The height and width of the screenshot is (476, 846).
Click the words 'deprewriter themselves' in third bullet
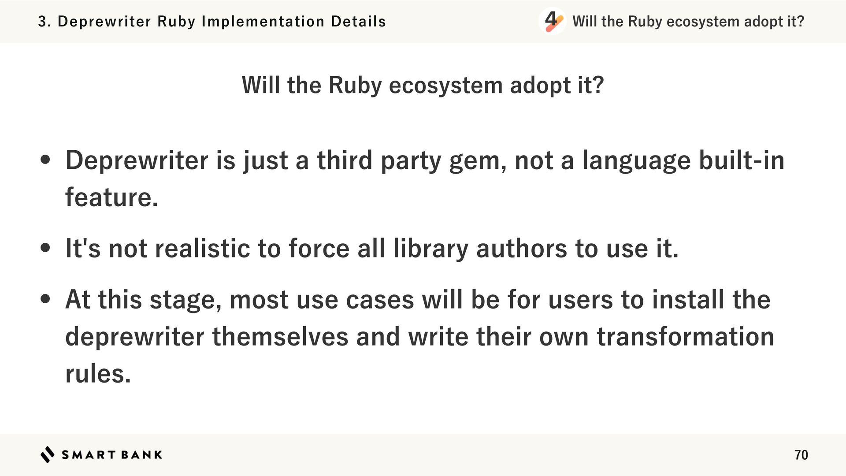206,337
